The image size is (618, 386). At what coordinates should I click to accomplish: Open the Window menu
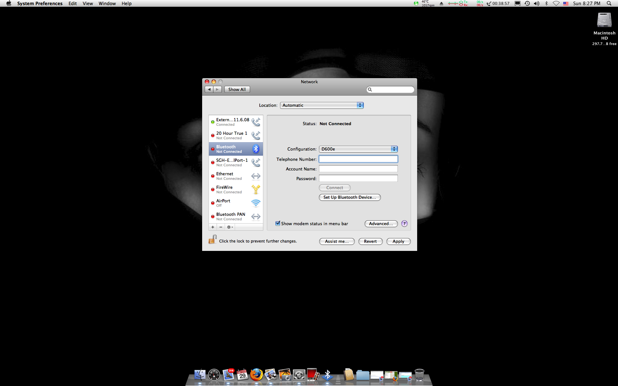tap(107, 4)
